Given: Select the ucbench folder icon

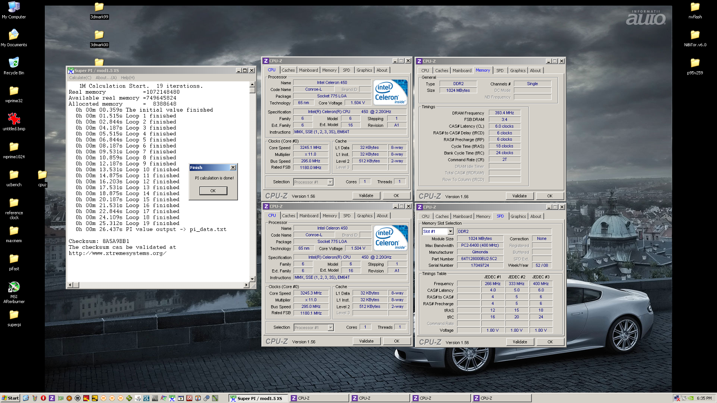Looking at the screenshot, I should coord(14,178).
